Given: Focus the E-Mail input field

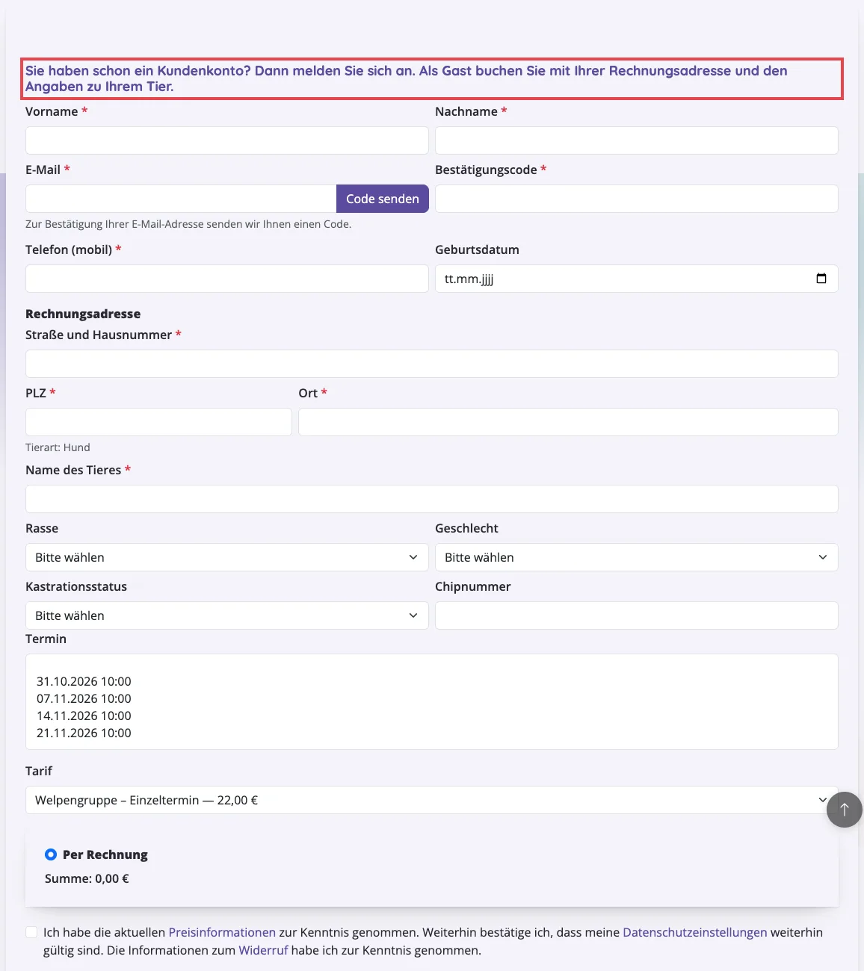Looking at the screenshot, I should (181, 199).
